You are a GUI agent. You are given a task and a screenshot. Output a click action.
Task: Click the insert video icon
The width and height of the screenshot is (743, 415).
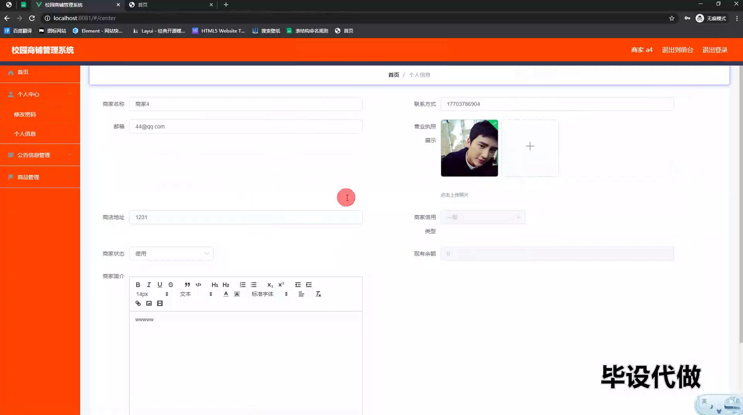[160, 304]
